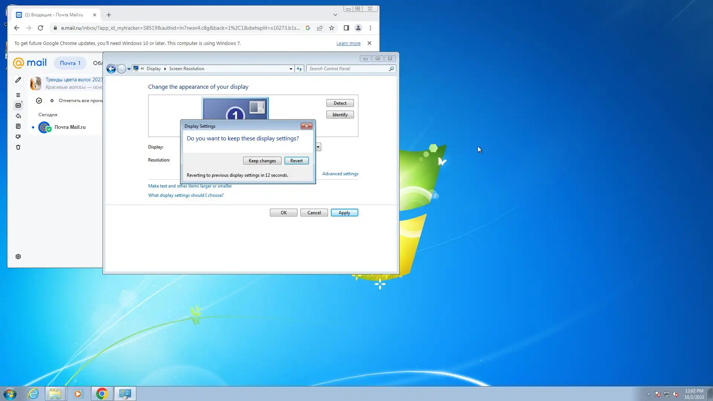
Task: Open Mail.ru settings gear icon
Action: tap(18, 257)
